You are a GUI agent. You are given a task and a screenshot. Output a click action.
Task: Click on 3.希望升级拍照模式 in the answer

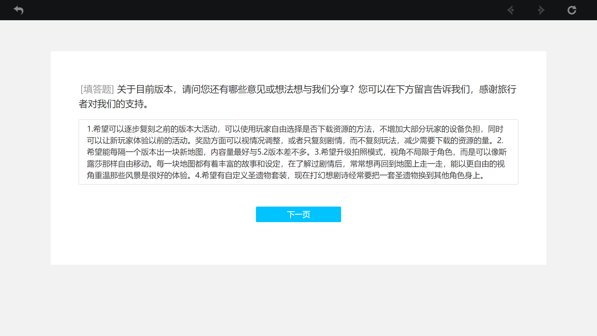click(349, 152)
